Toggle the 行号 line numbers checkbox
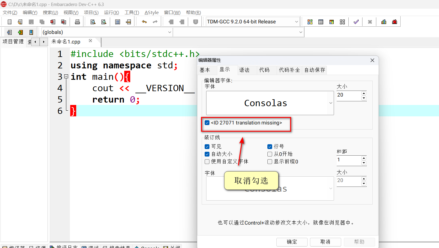439x248 pixels. (270, 147)
